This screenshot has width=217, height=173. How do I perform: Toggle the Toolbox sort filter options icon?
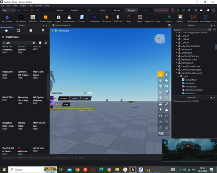(x=46, y=43)
